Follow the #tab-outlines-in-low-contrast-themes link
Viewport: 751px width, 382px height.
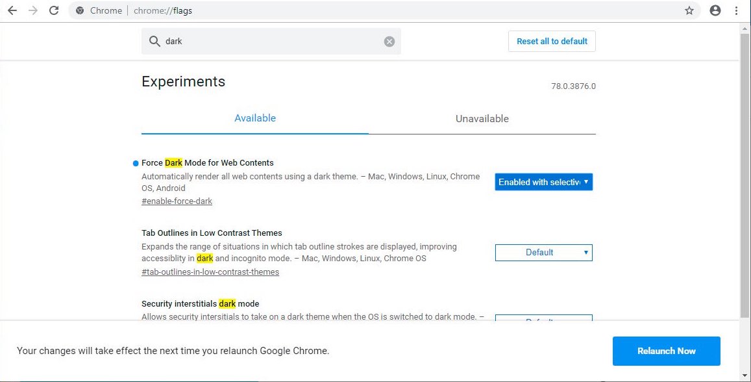click(210, 272)
